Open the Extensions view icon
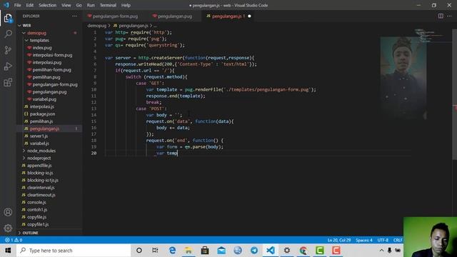 [x=8, y=83]
